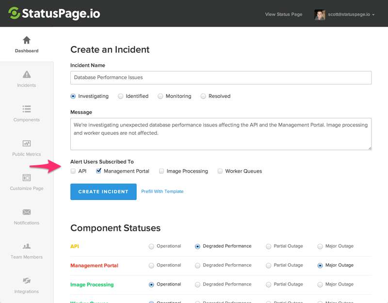Open the Team Members people icon
388x303 pixels.
point(27,246)
